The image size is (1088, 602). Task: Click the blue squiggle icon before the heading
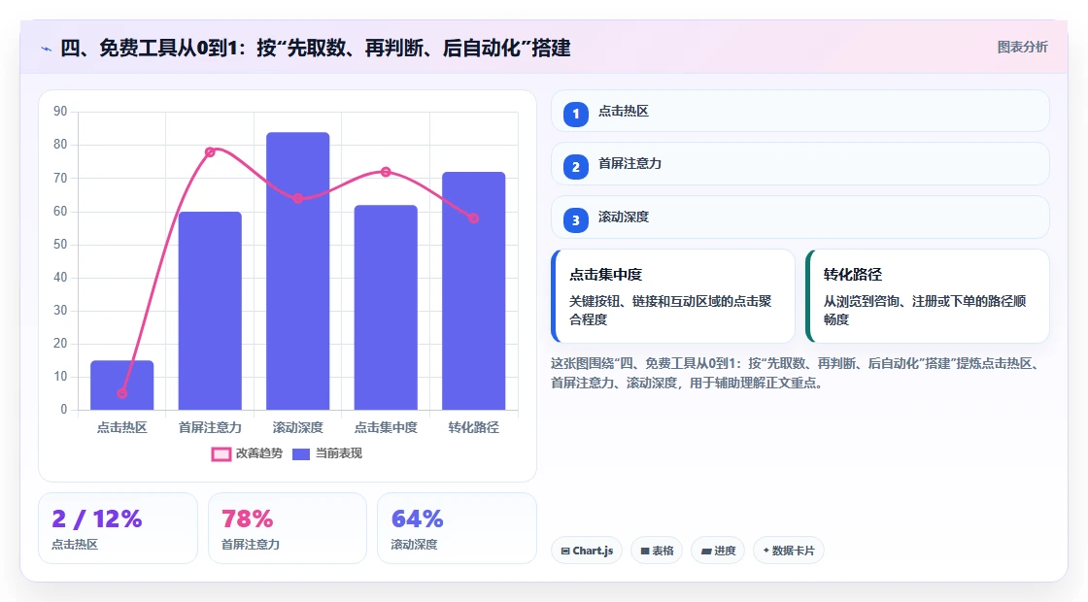tap(46, 49)
